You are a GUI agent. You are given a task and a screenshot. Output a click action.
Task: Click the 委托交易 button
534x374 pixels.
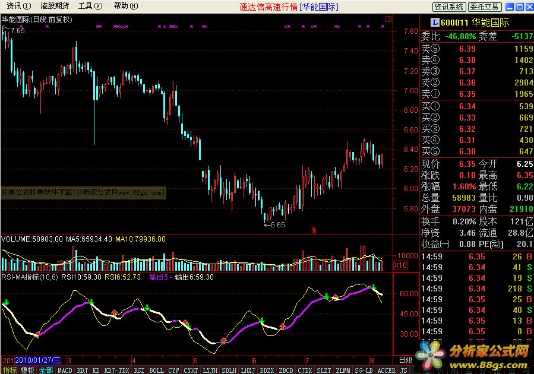pyautogui.click(x=484, y=7)
